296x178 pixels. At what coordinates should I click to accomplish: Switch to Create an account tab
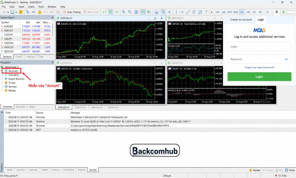[x=241, y=19]
